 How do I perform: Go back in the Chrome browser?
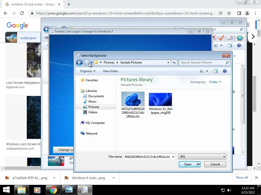[x=6, y=13]
